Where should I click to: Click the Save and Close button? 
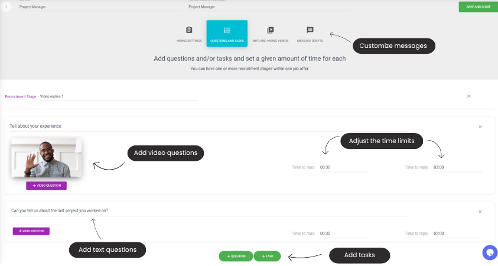tap(478, 7)
